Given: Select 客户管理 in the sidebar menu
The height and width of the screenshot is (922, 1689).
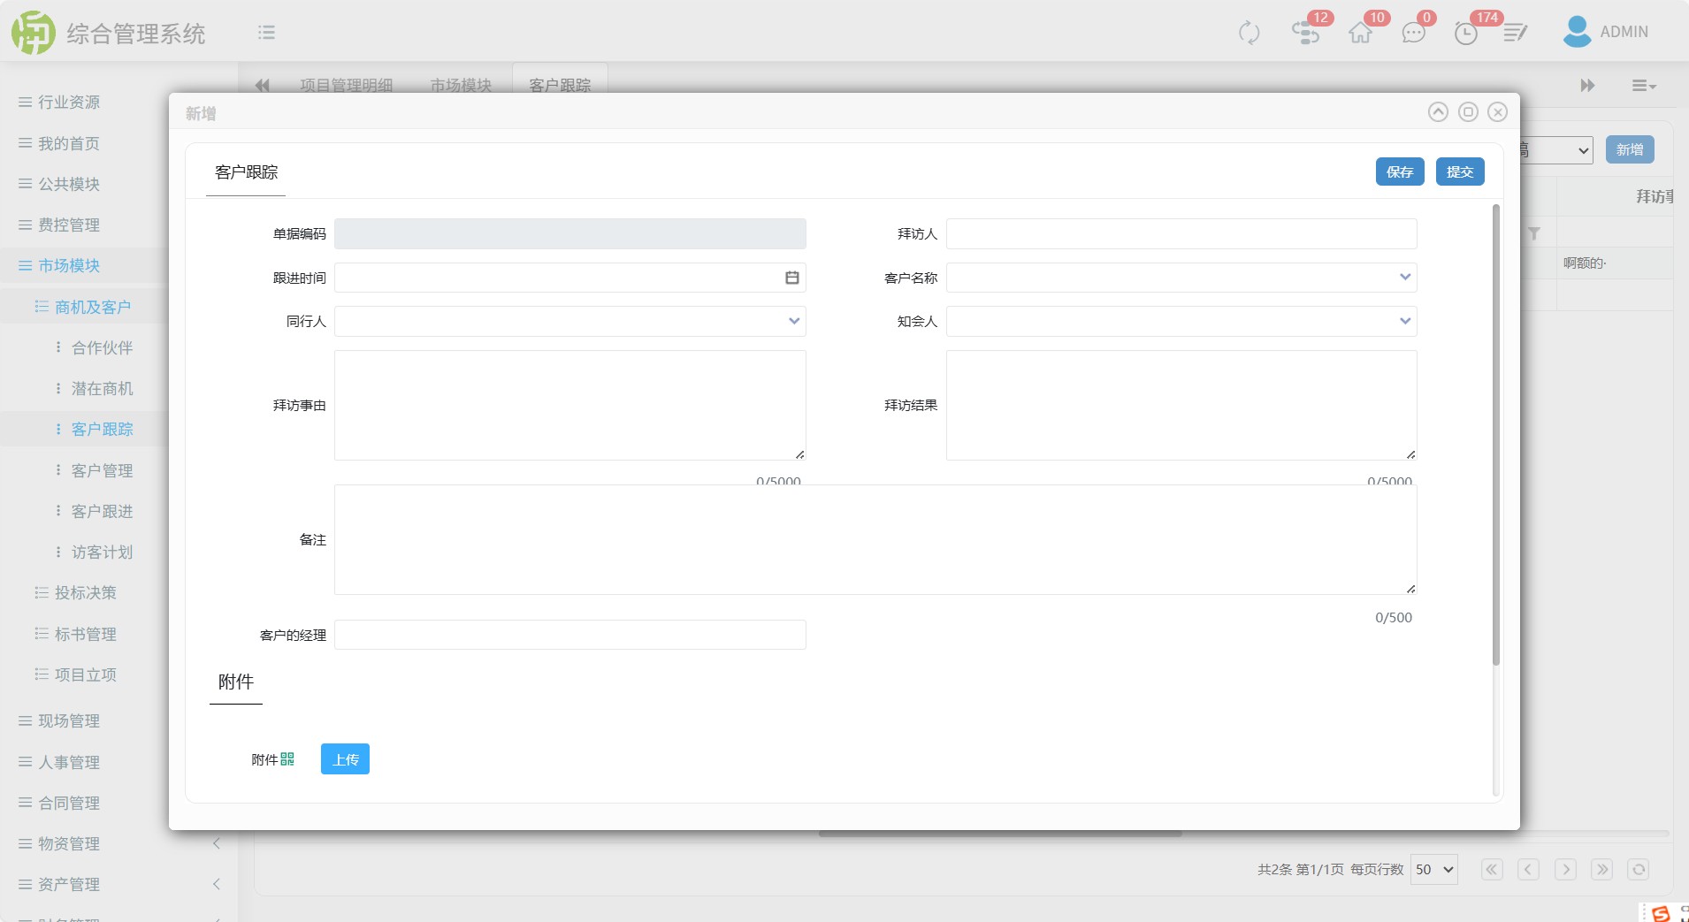Looking at the screenshot, I should coord(102,470).
